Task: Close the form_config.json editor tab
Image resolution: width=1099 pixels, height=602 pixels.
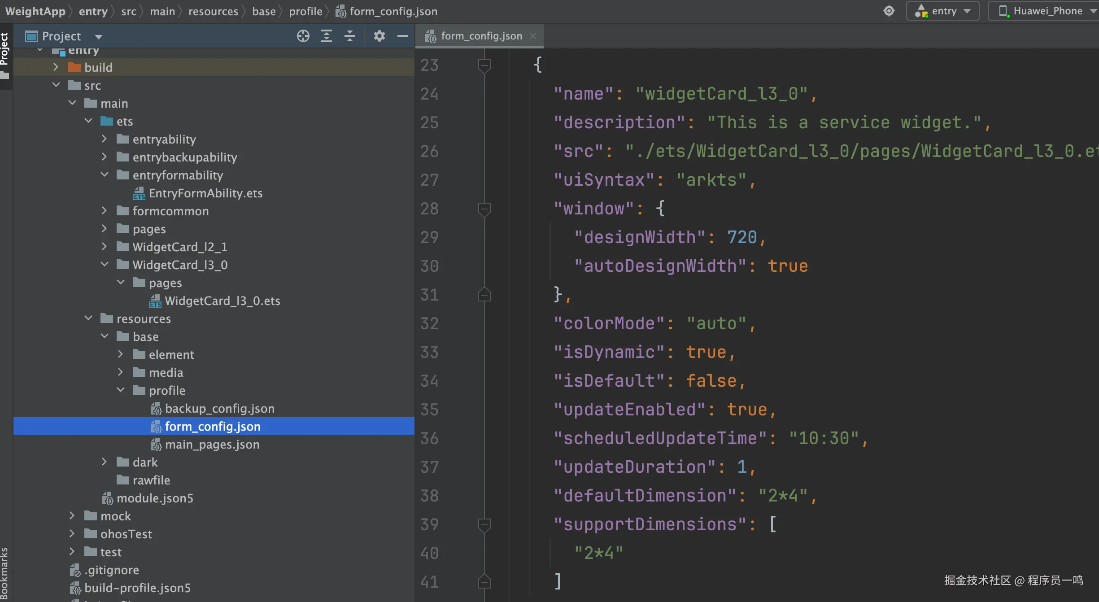Action: pyautogui.click(x=533, y=36)
